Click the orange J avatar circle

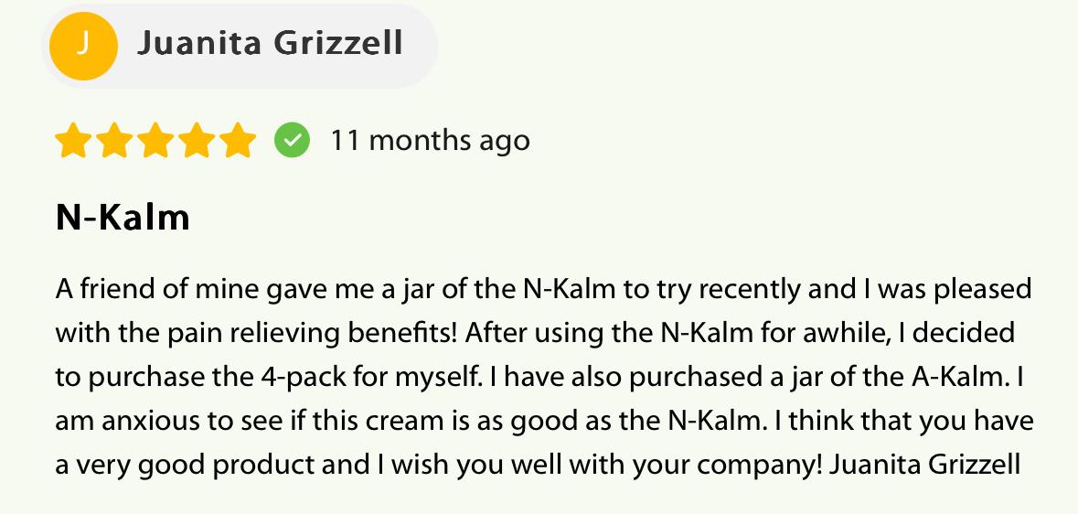(x=83, y=46)
